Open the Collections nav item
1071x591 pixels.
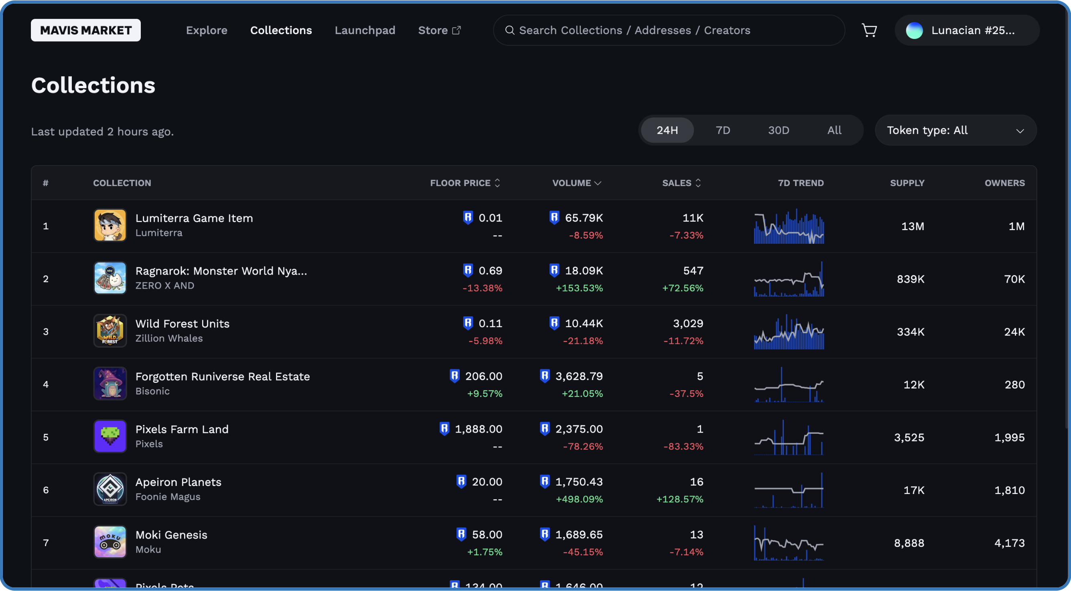coord(281,30)
